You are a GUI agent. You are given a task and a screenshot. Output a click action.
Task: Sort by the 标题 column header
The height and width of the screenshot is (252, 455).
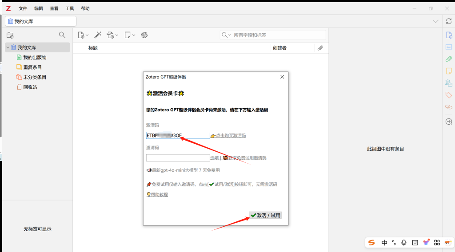click(x=93, y=48)
